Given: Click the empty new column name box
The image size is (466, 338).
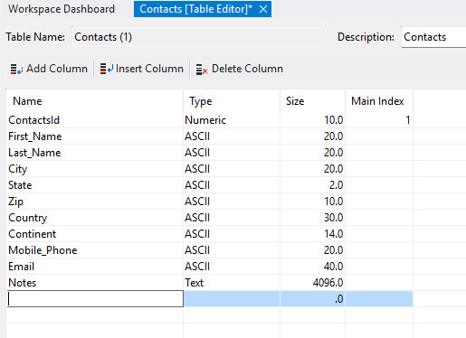Looking at the screenshot, I should pos(95,299).
